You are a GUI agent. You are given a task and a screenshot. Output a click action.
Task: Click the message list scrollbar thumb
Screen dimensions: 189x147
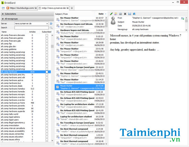coord(106,23)
